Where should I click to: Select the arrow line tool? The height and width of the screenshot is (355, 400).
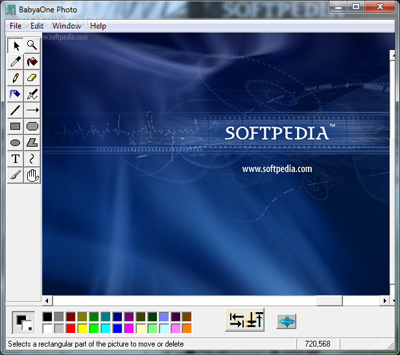pyautogui.click(x=32, y=110)
